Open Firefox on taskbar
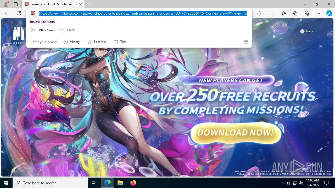 (x=133, y=183)
